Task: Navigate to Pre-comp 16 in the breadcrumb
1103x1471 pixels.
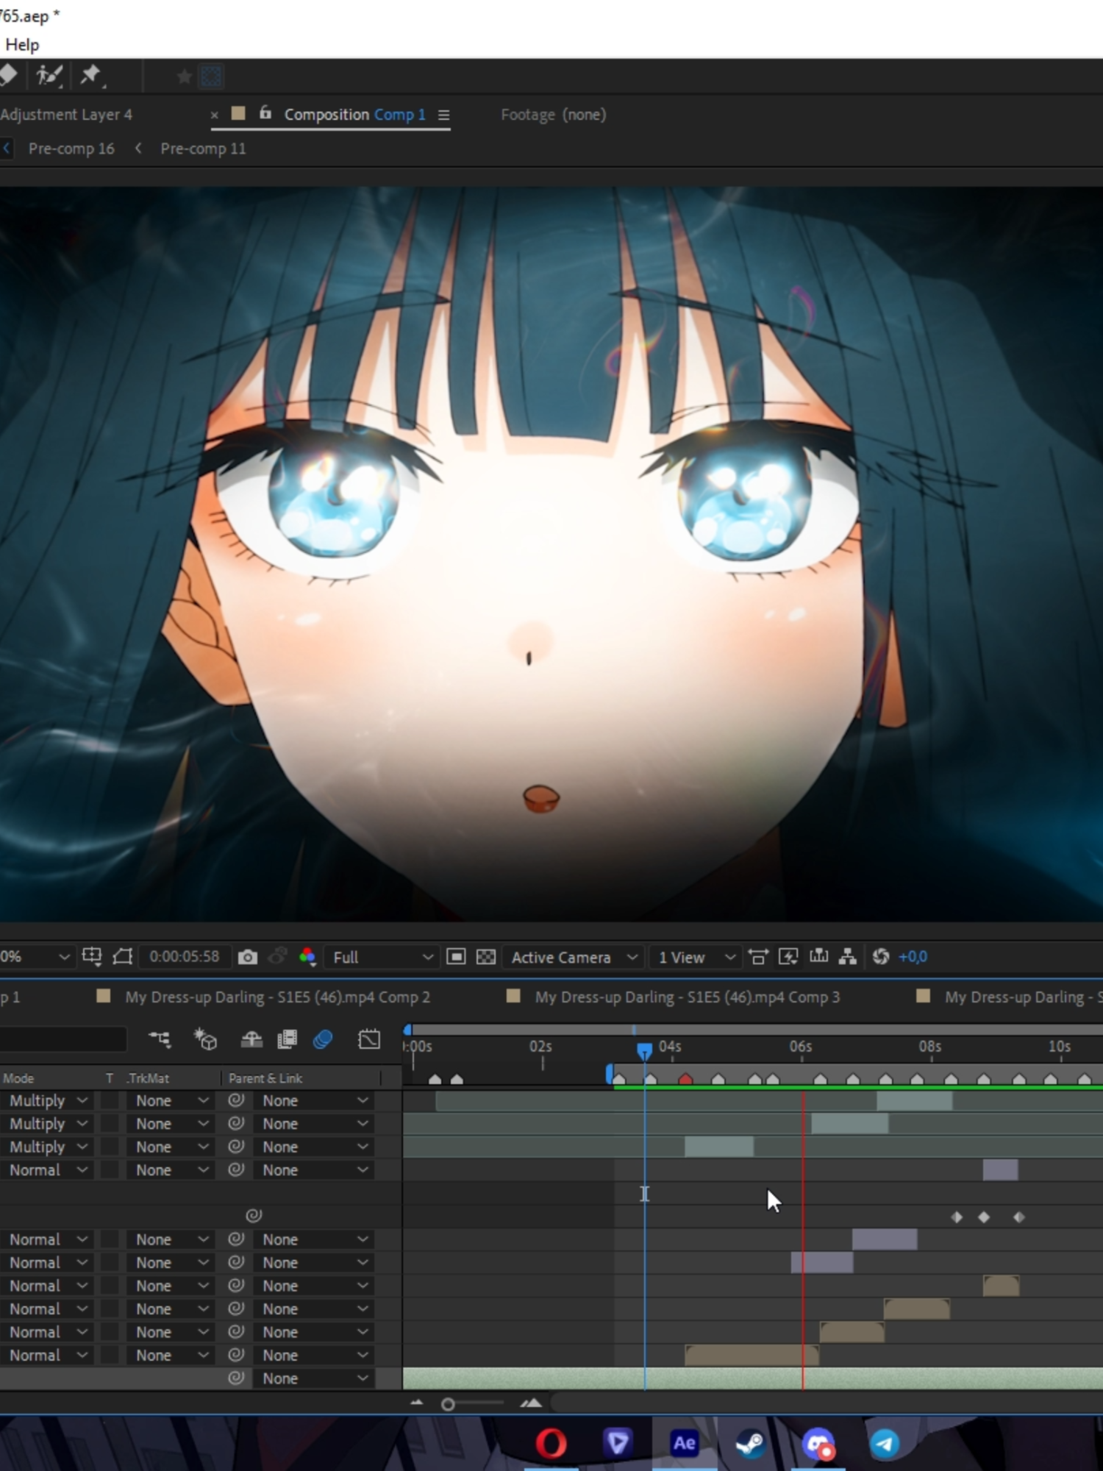Action: point(71,149)
